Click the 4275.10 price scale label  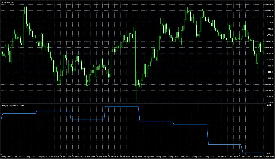[x=270, y=78]
